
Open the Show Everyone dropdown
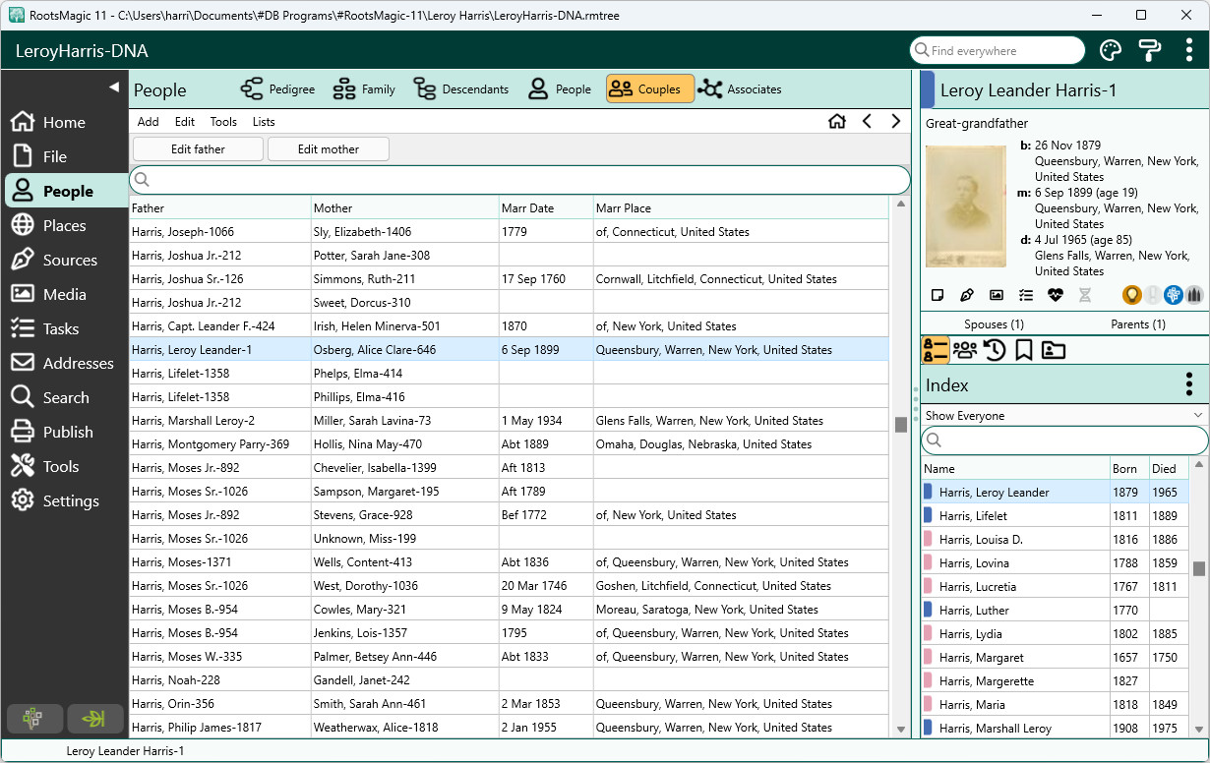point(1064,416)
